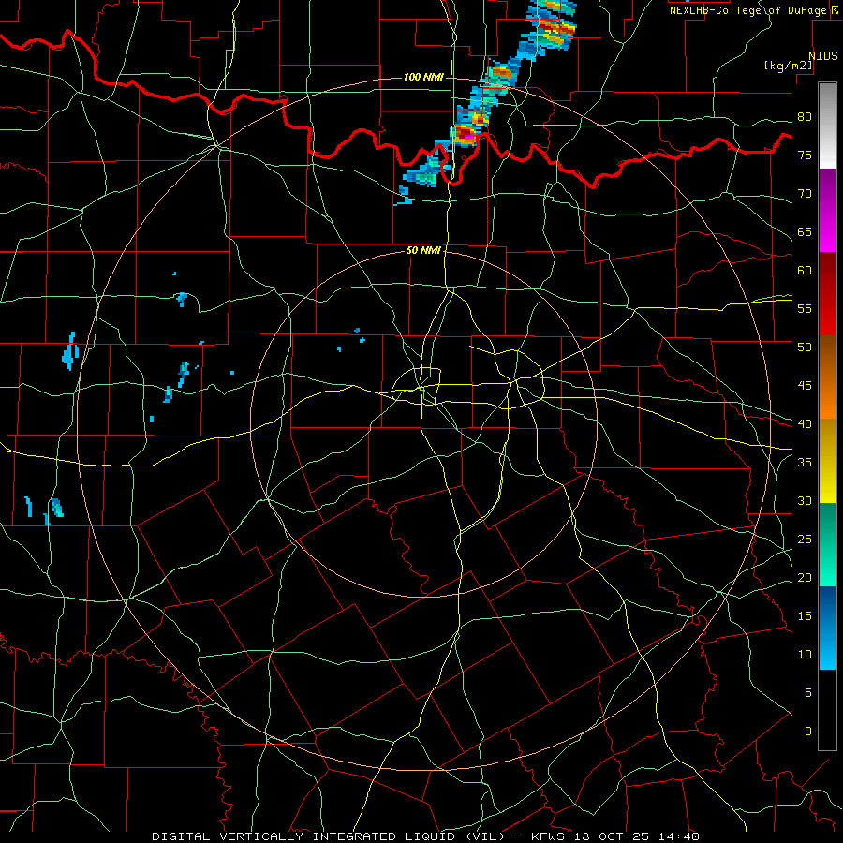Click the color scale value 15
The image size is (843, 843).
[805, 615]
